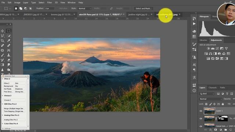Add a Vibrance adjustment
This screenshot has width=235, height=132.
pos(226,48)
